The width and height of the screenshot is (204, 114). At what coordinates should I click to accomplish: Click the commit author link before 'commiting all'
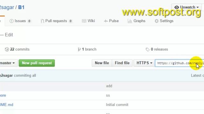(x=6, y=75)
